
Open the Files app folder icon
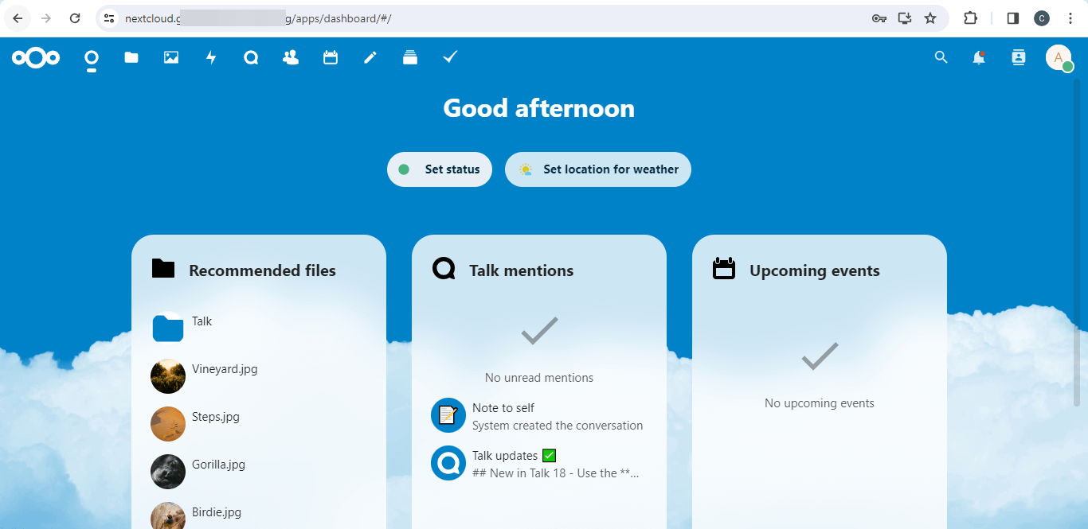[131, 57]
